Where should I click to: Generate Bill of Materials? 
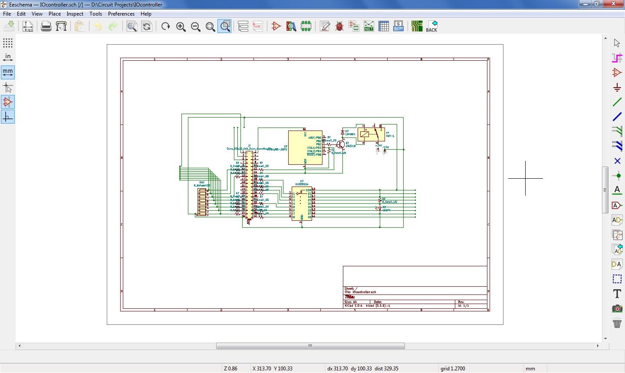[398, 26]
